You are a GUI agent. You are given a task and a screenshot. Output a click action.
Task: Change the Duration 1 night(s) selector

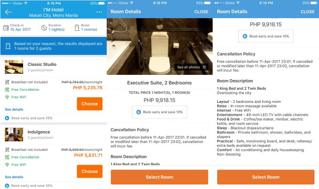pos(56,28)
